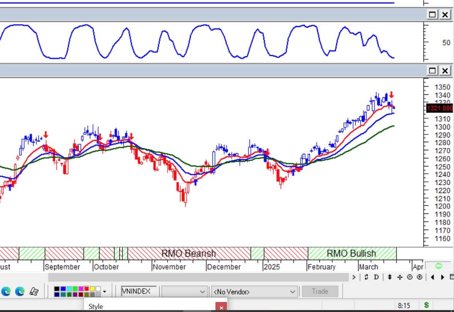The image size is (454, 312).
Task: Maximize the VNINDEX price chart pane
Action: (432, 70)
